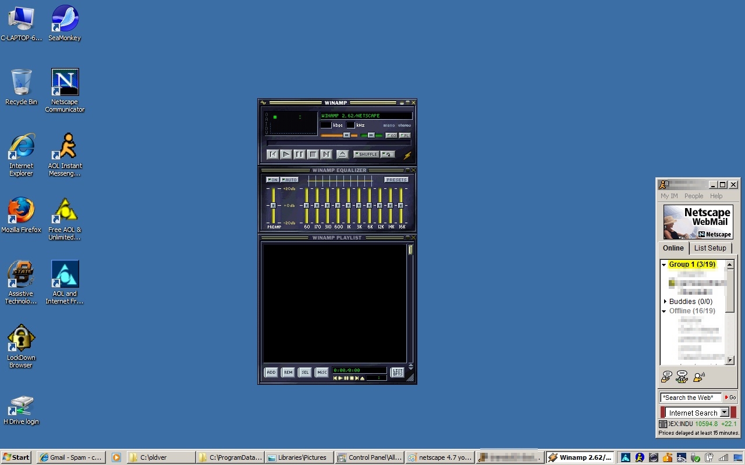Open Help menu in AIM

716,196
